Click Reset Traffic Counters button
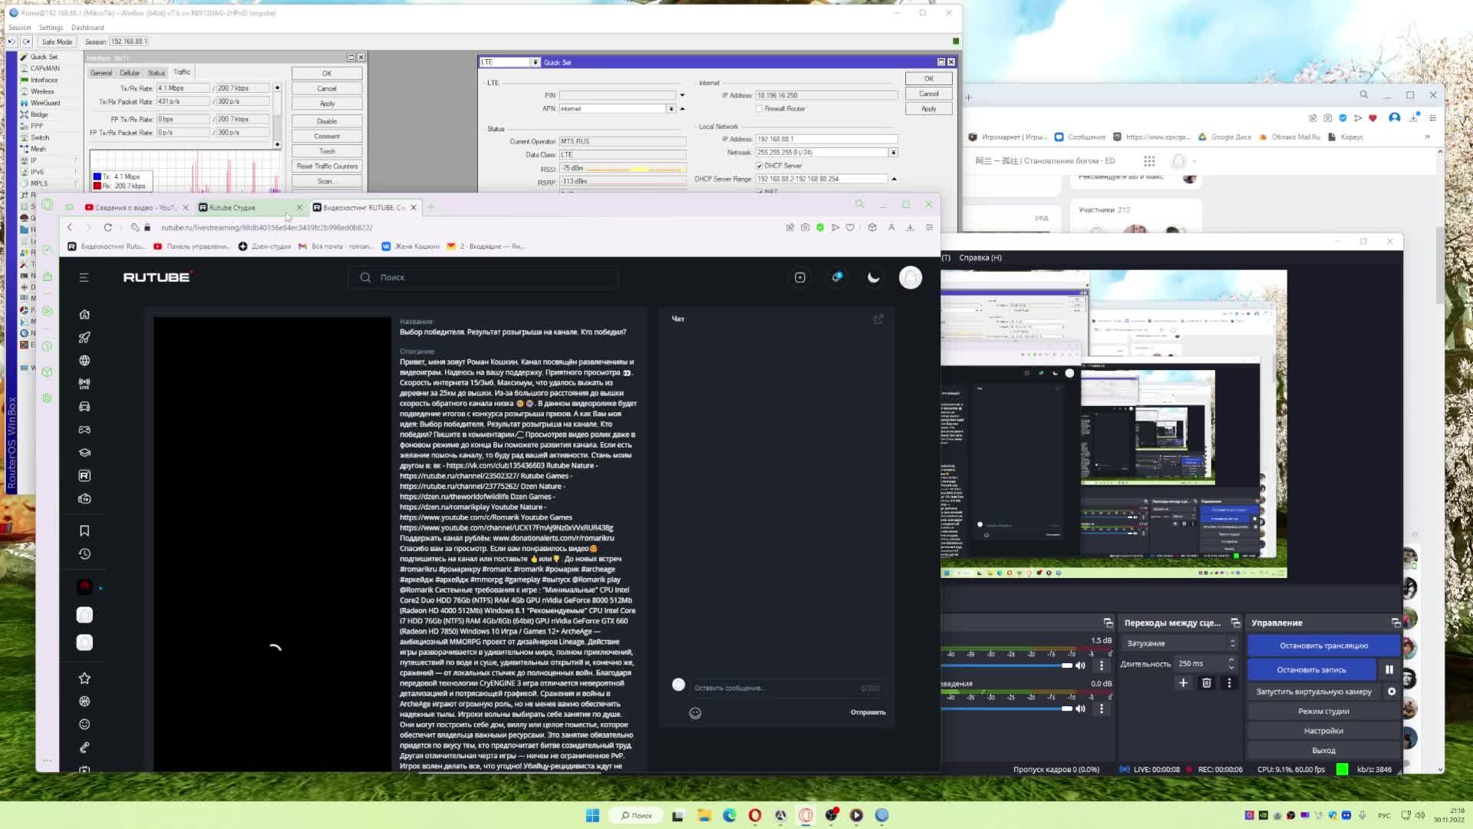 point(327,166)
